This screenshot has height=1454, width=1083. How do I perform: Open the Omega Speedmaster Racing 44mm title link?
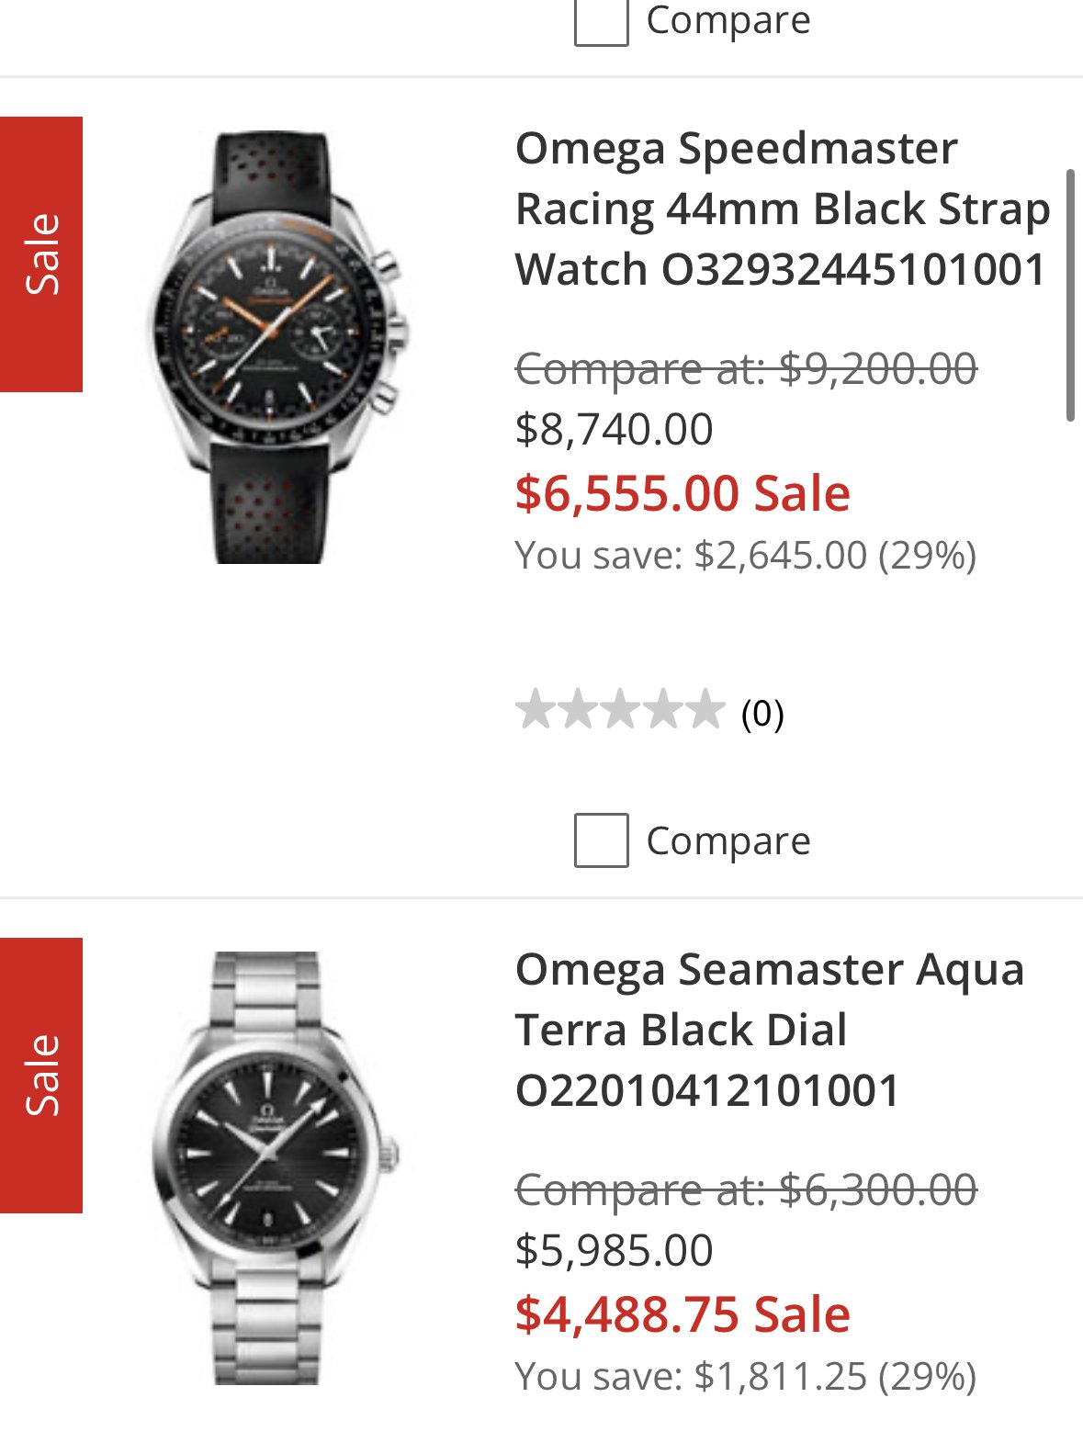coord(781,209)
